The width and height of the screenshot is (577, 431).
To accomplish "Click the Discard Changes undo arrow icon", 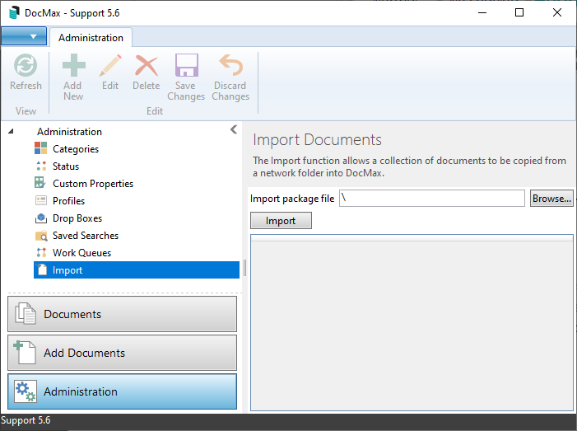I will click(x=230, y=65).
